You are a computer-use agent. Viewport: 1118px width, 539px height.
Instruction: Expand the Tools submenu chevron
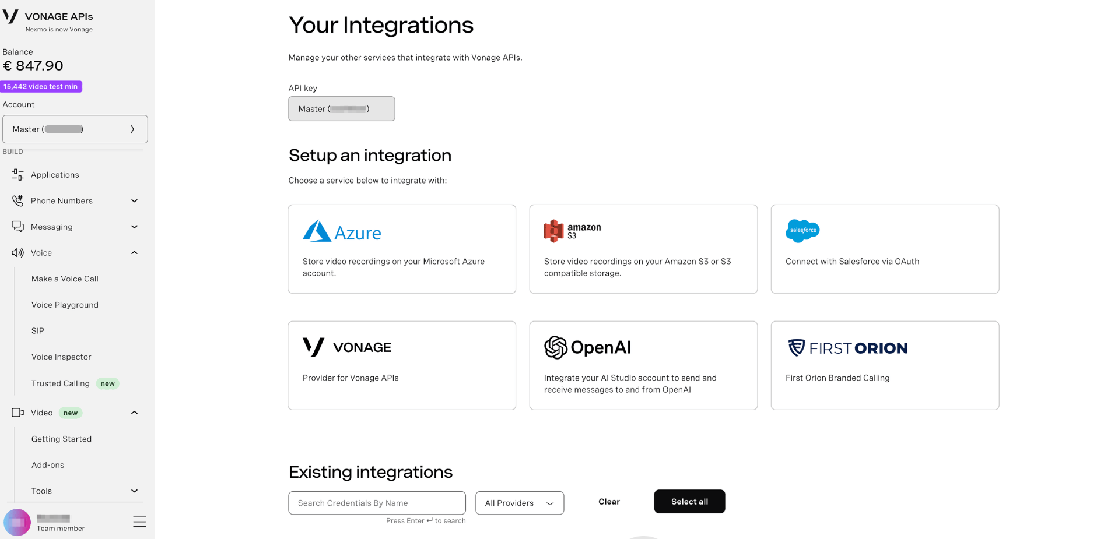[x=135, y=491]
